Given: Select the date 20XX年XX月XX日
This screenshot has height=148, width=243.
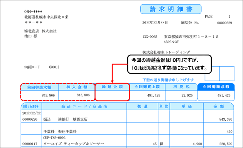Looking at the screenshot, I should pos(155,23).
